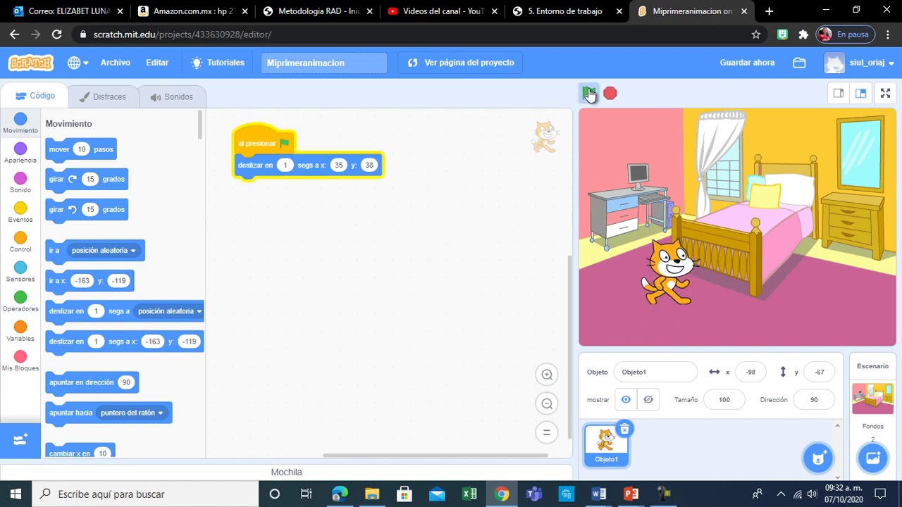
Task: Click the green flag to run project
Action: [588, 93]
